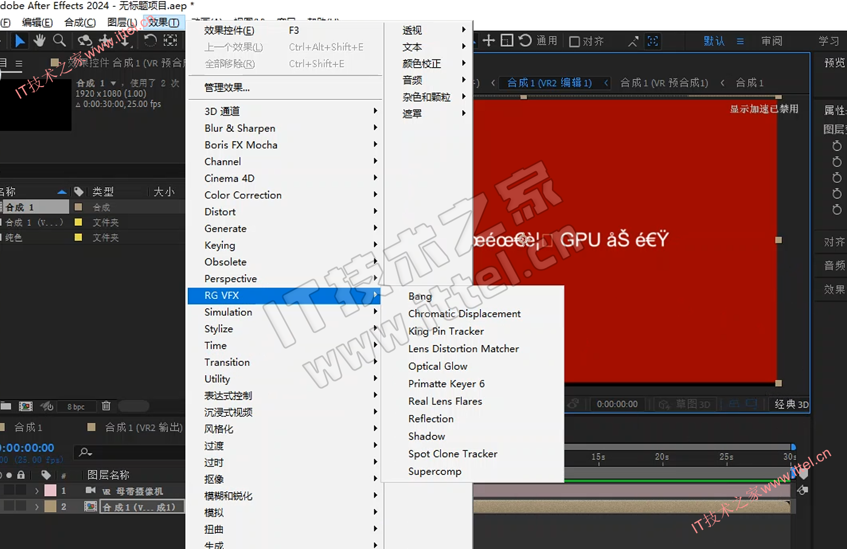Click the snapping options collapse icon

click(x=633, y=41)
